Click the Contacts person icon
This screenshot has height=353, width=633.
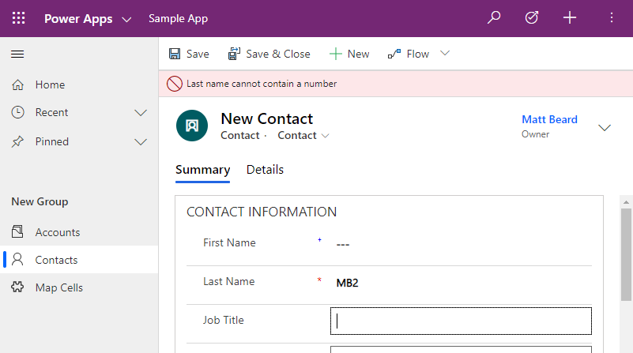pos(17,259)
